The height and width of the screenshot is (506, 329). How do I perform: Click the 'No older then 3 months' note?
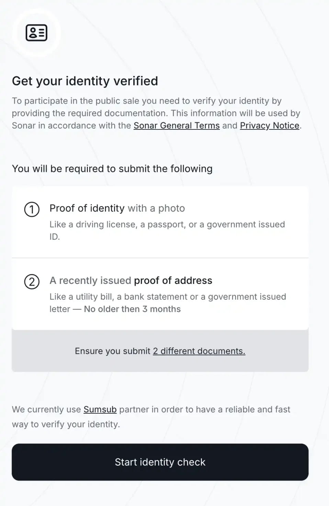[132, 309]
